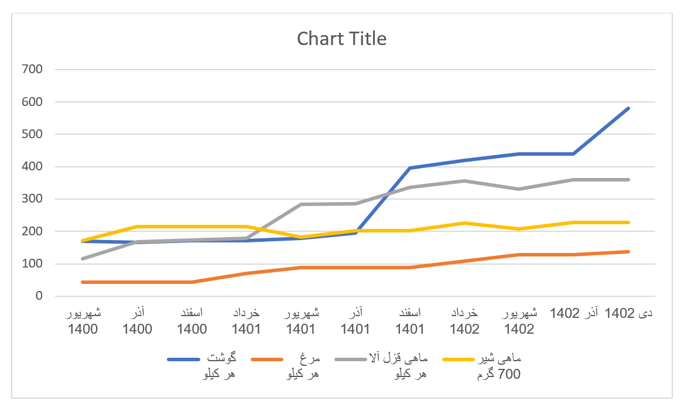Click the شهریور 1400 horizontal axis label
This screenshot has height=411, width=691.
tap(83, 321)
